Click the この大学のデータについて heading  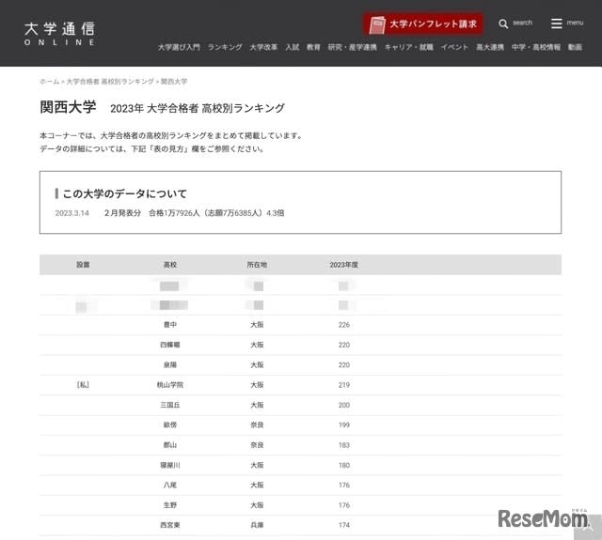click(124, 193)
